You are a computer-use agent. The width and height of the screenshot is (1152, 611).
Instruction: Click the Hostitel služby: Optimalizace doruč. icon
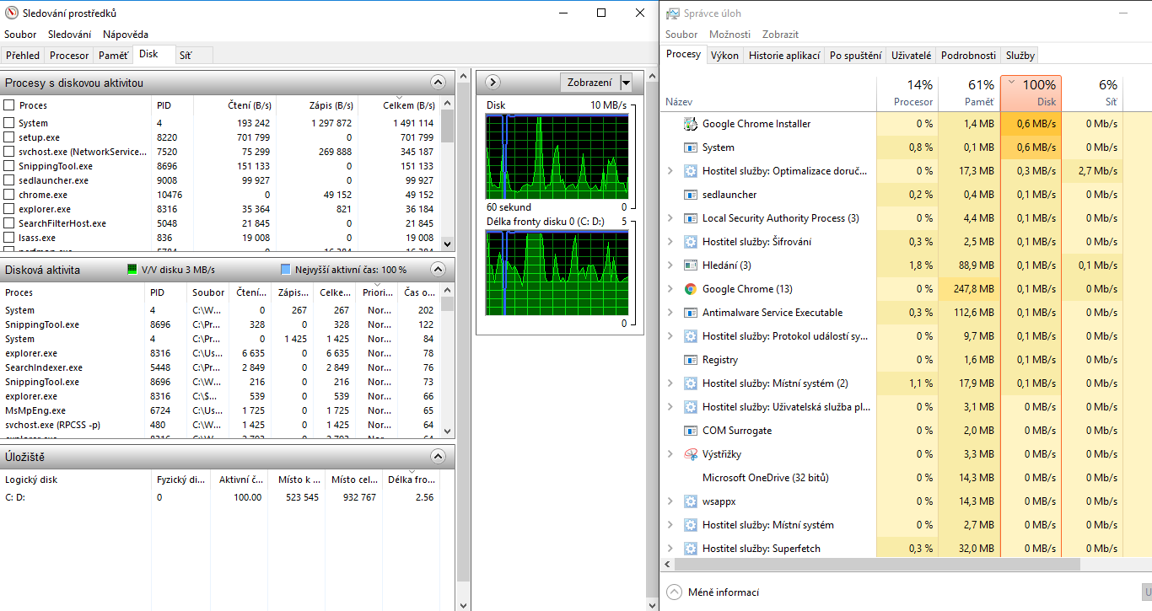pos(690,171)
